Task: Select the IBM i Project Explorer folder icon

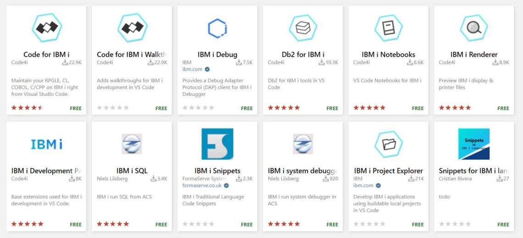Action: 388,144
